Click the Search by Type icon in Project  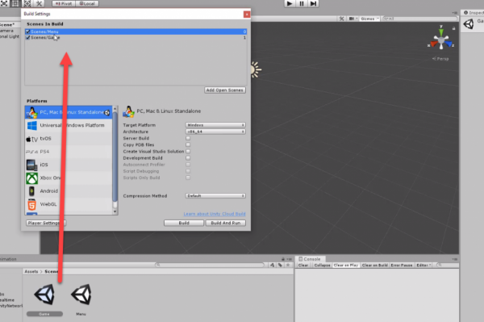point(273,265)
